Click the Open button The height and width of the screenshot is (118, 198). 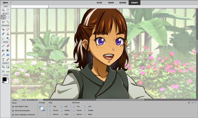point(5,3)
